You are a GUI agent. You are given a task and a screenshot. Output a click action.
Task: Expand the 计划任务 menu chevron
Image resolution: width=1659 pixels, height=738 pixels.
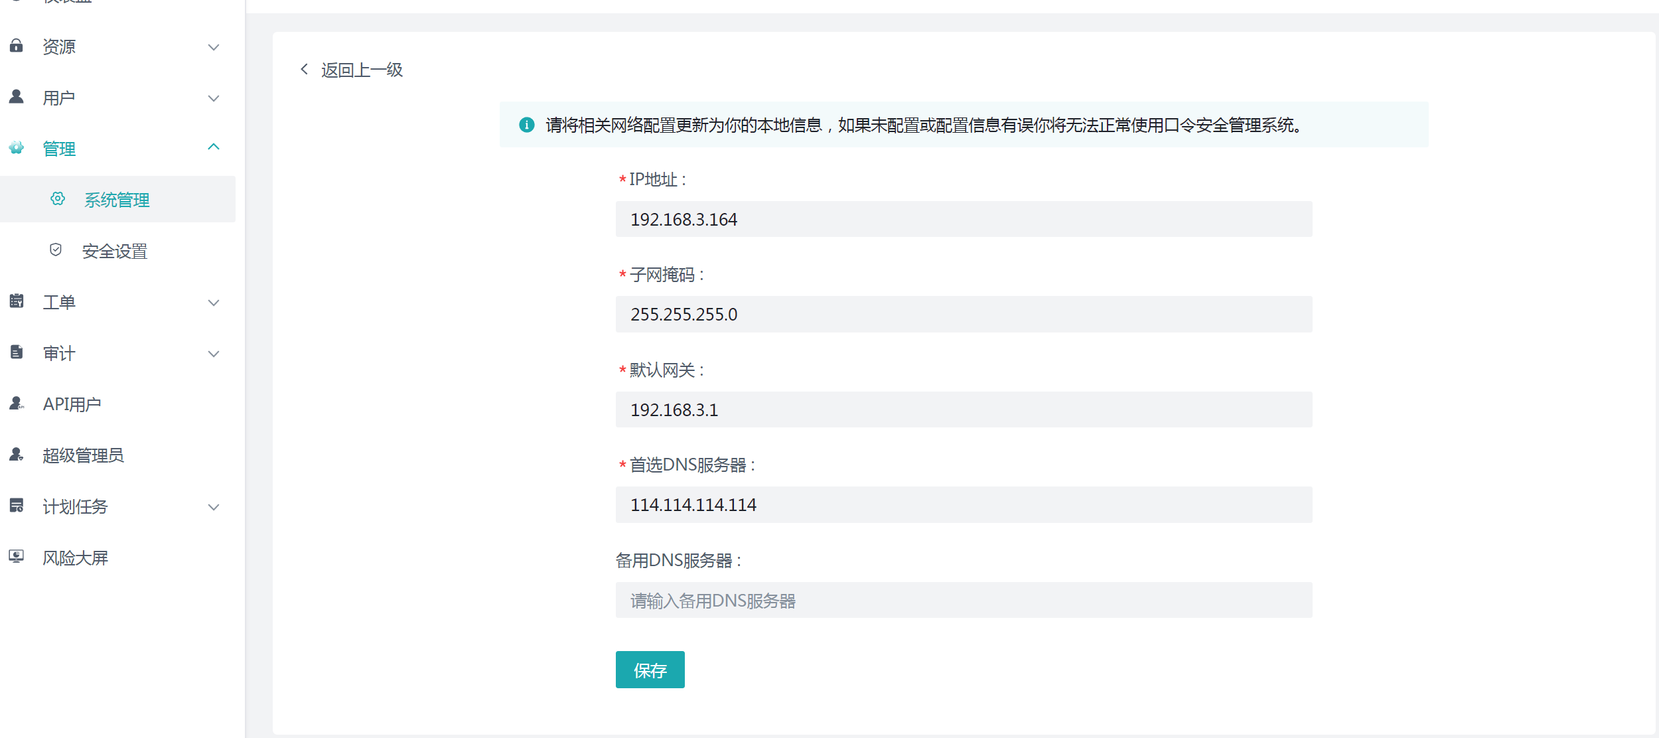214,507
